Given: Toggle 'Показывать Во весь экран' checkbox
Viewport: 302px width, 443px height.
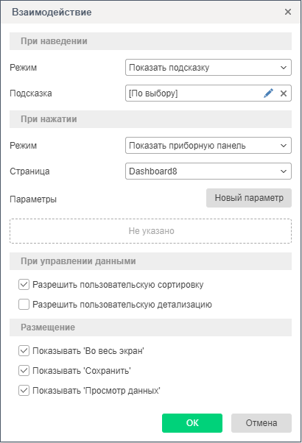Looking at the screenshot, I should (24, 351).
